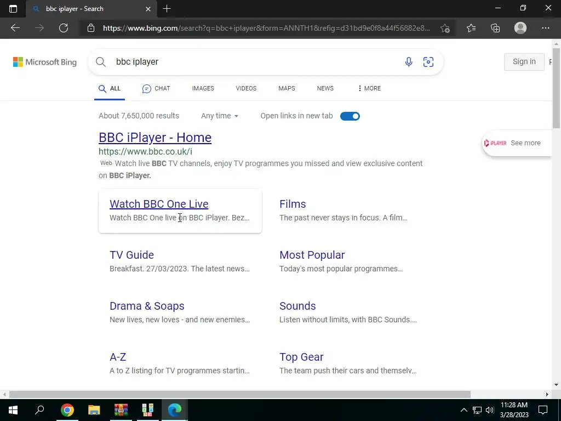Close the bbc iplayer Search tab

[x=148, y=9]
